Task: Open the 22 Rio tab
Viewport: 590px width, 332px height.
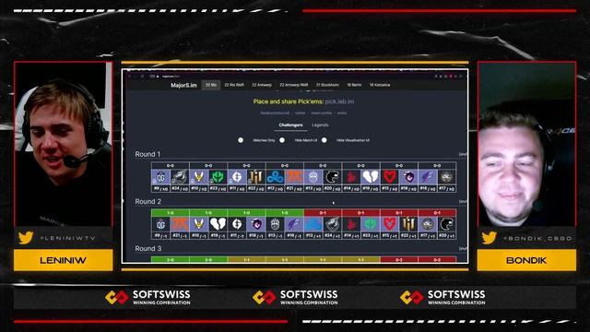Action: [x=211, y=85]
